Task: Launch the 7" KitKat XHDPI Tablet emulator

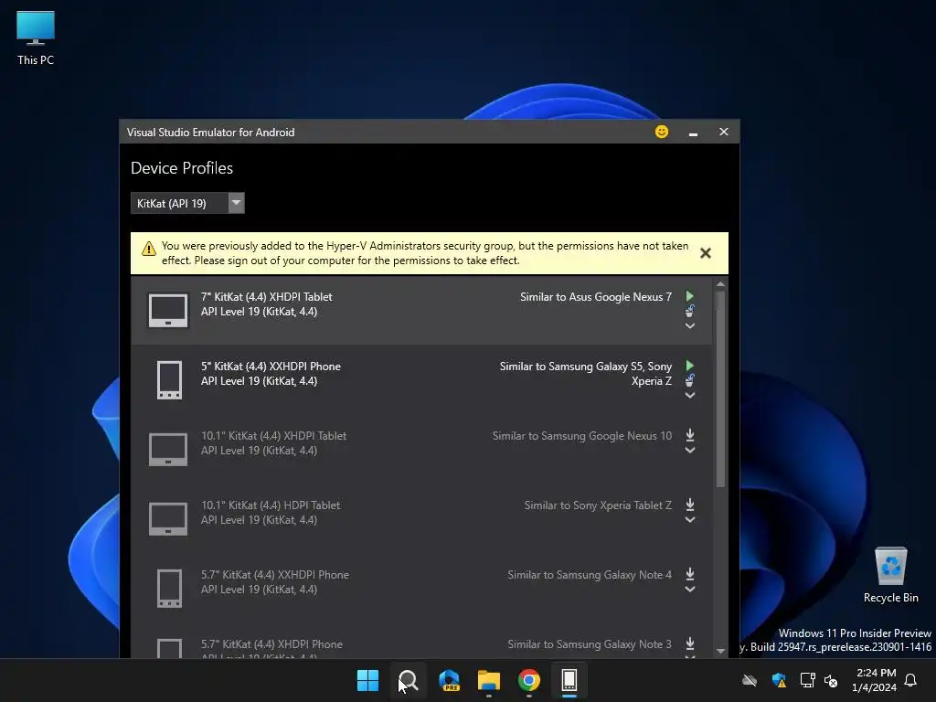Action: [x=689, y=296]
